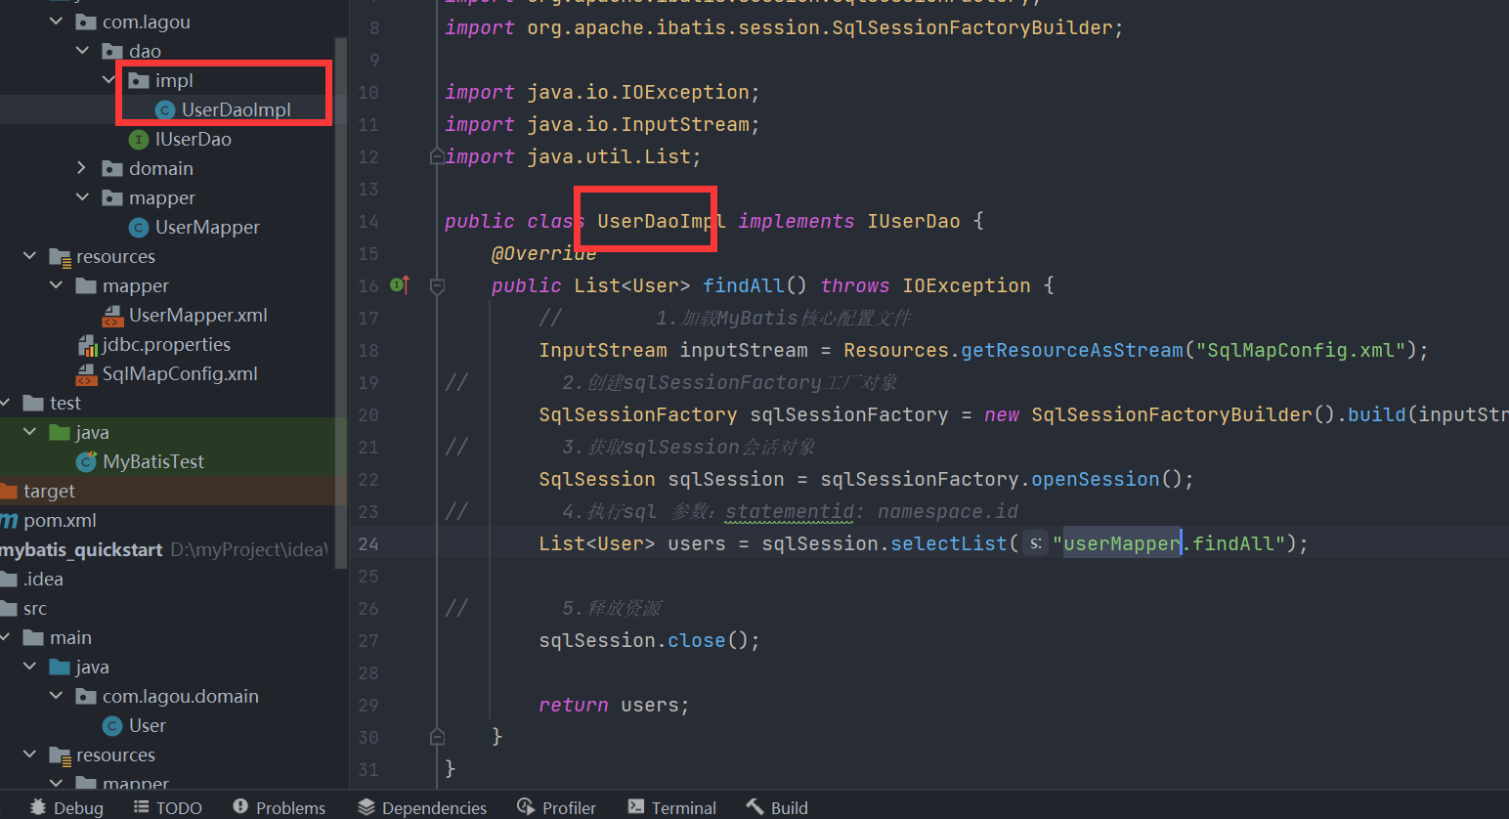Screen dimensions: 1509x819
Task: Click the orange target folder icon
Action: tap(9, 492)
